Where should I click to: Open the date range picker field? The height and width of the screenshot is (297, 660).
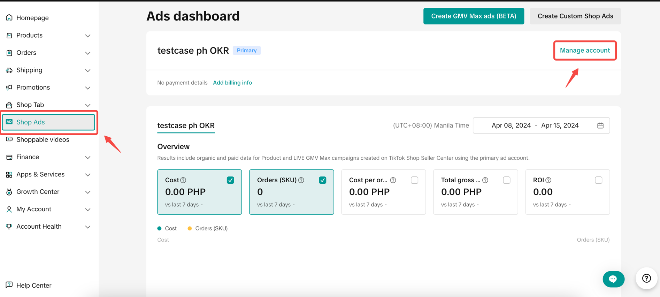tap(535, 125)
